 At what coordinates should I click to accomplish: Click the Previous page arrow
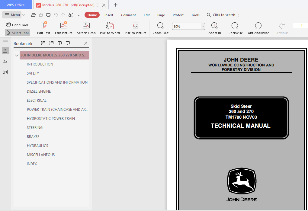(x=282, y=28)
